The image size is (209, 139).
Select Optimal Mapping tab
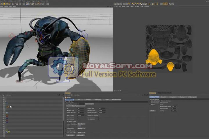[x=154, y=97]
